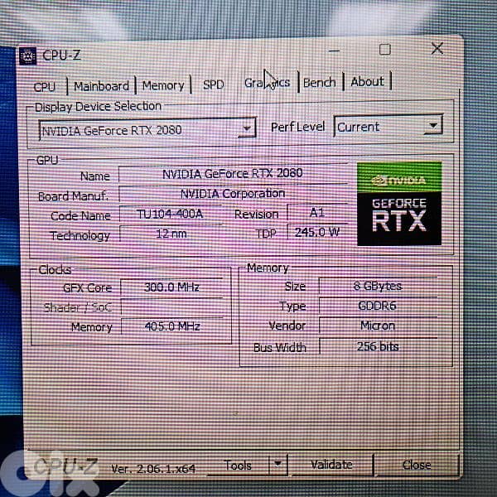
Task: Open the Mainboard tab
Action: point(101,86)
